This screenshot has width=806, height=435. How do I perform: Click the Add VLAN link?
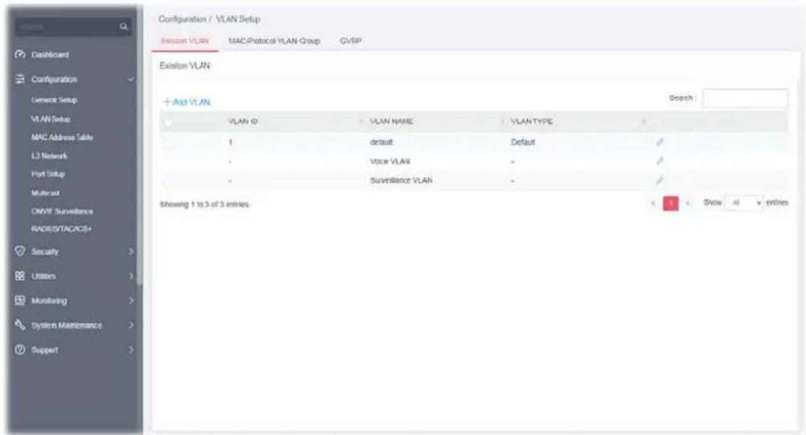pos(187,103)
